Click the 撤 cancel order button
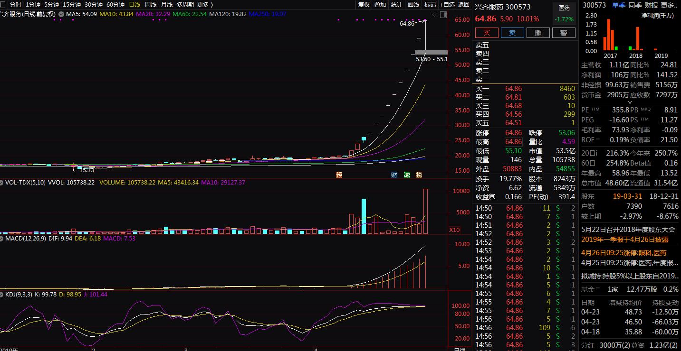 pos(538,33)
